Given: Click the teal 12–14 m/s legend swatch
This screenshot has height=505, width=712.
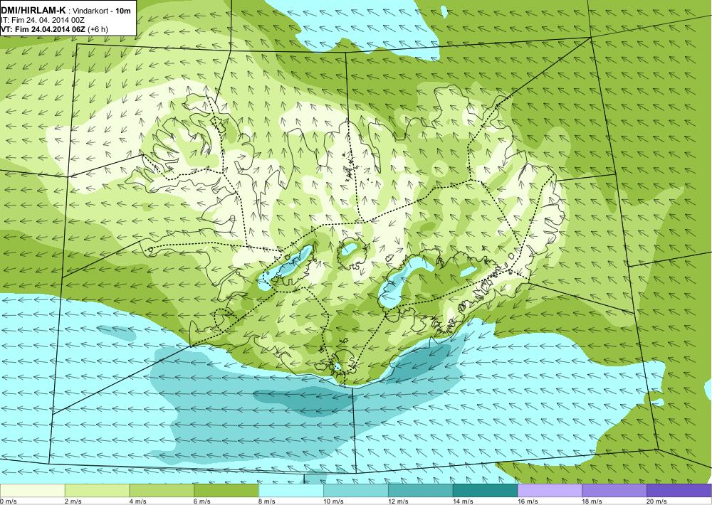Looking at the screenshot, I should pos(421,491).
